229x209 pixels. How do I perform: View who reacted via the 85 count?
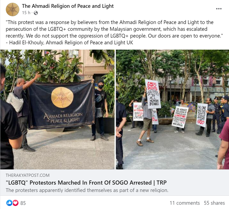(x=23, y=203)
